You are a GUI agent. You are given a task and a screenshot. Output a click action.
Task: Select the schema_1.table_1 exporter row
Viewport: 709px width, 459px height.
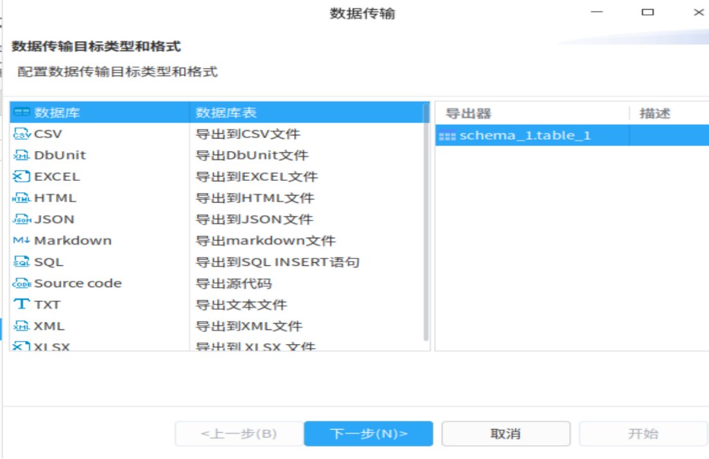[525, 135]
